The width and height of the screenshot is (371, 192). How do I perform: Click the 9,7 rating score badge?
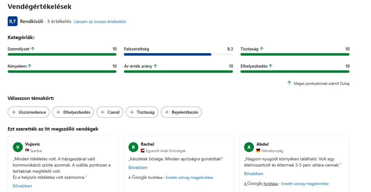click(12, 22)
